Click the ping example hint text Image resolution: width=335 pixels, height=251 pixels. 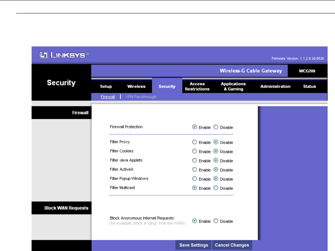(x=147, y=223)
